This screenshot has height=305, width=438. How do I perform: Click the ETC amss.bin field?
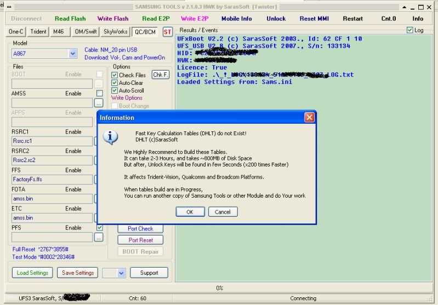pos(52,218)
